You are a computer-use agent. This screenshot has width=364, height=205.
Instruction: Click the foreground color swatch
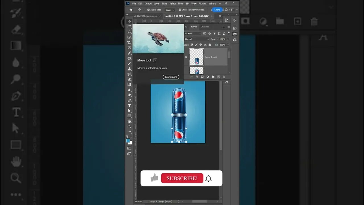(128, 141)
